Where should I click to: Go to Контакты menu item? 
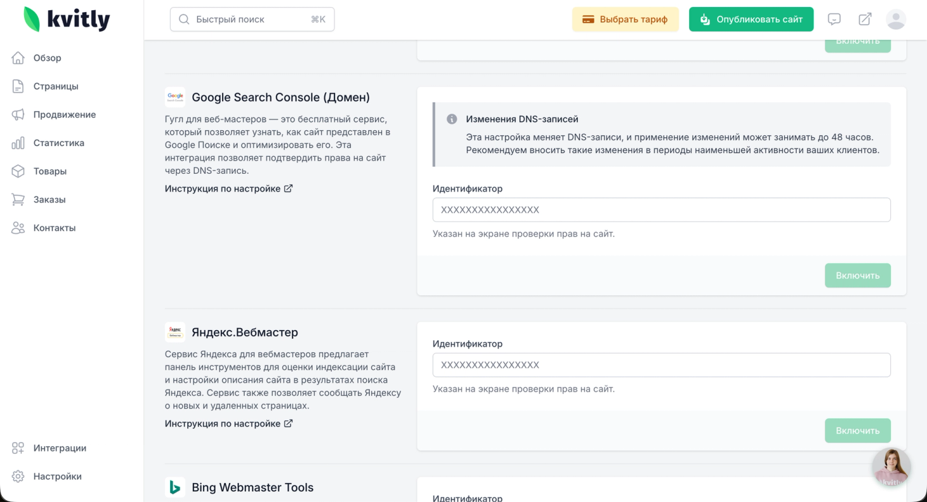point(54,228)
